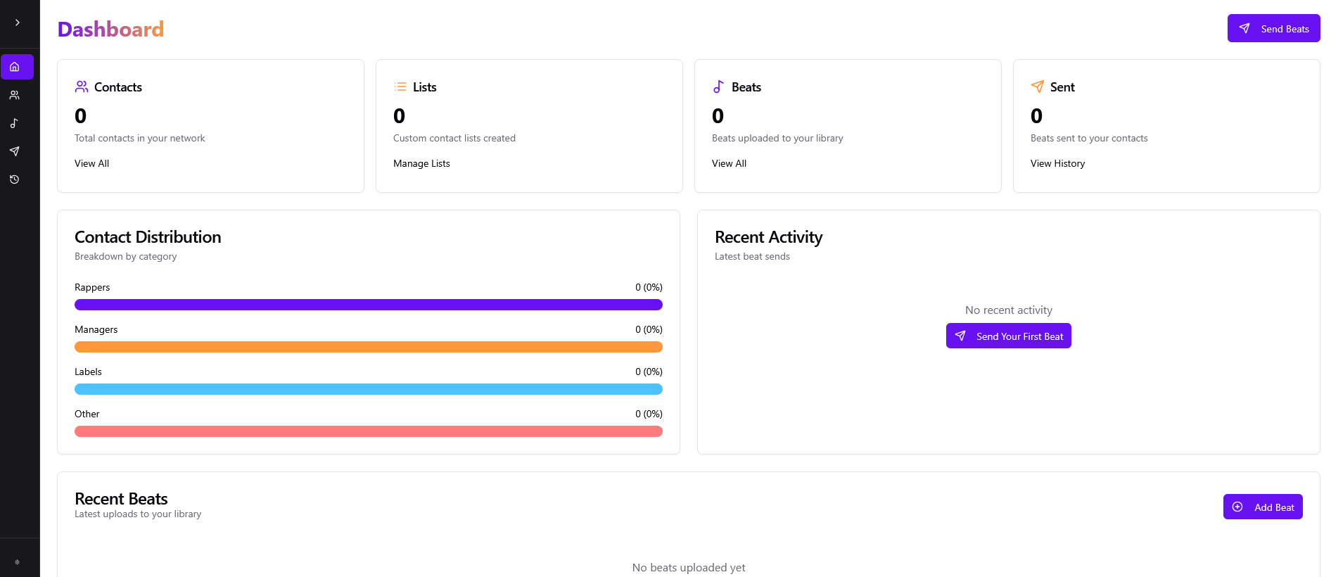Click the Send Beats button

[x=1273, y=29]
